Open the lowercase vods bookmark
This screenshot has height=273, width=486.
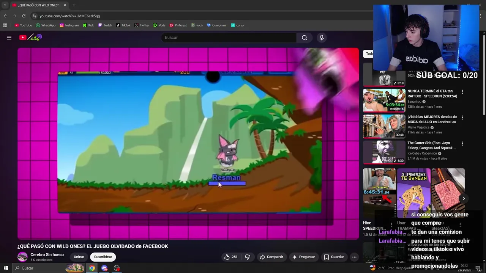click(x=197, y=25)
